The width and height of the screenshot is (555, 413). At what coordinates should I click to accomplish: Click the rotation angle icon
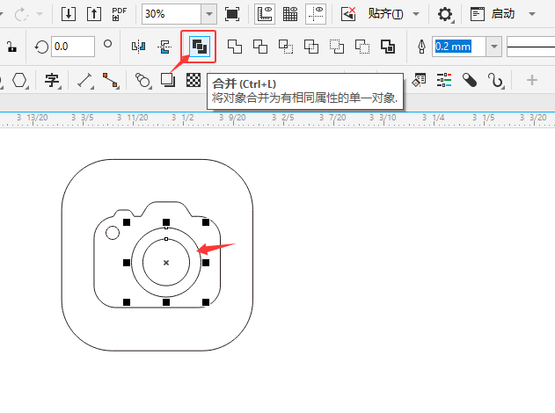click(x=41, y=47)
